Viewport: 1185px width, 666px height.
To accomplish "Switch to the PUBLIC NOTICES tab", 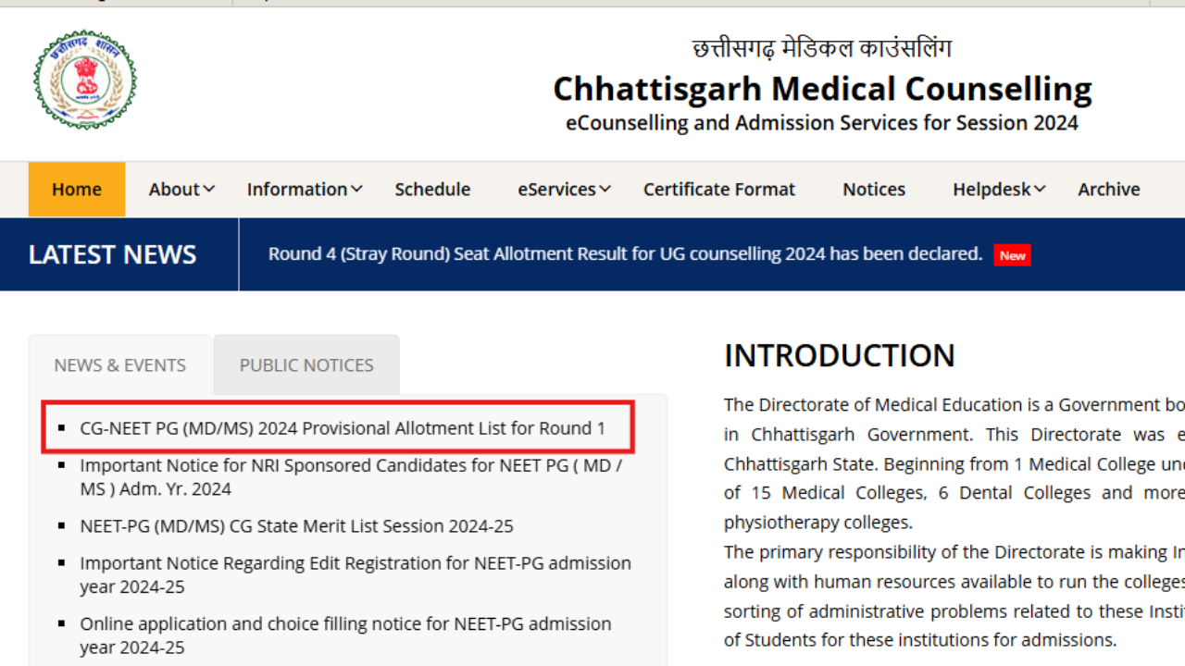I will point(306,364).
